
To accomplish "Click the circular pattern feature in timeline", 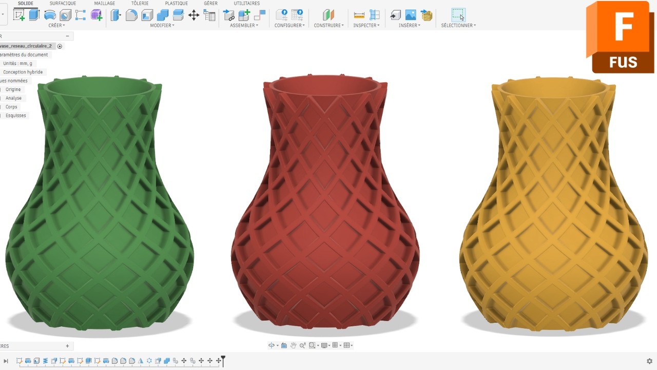I will pos(149,361).
